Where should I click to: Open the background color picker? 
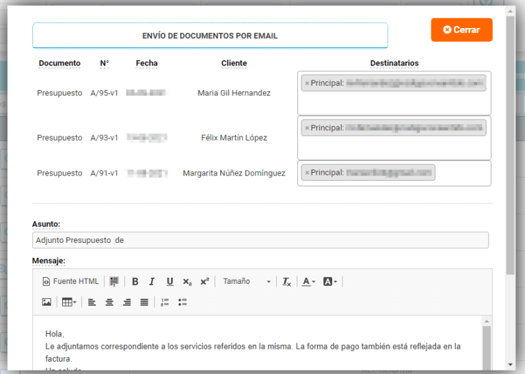pos(329,281)
